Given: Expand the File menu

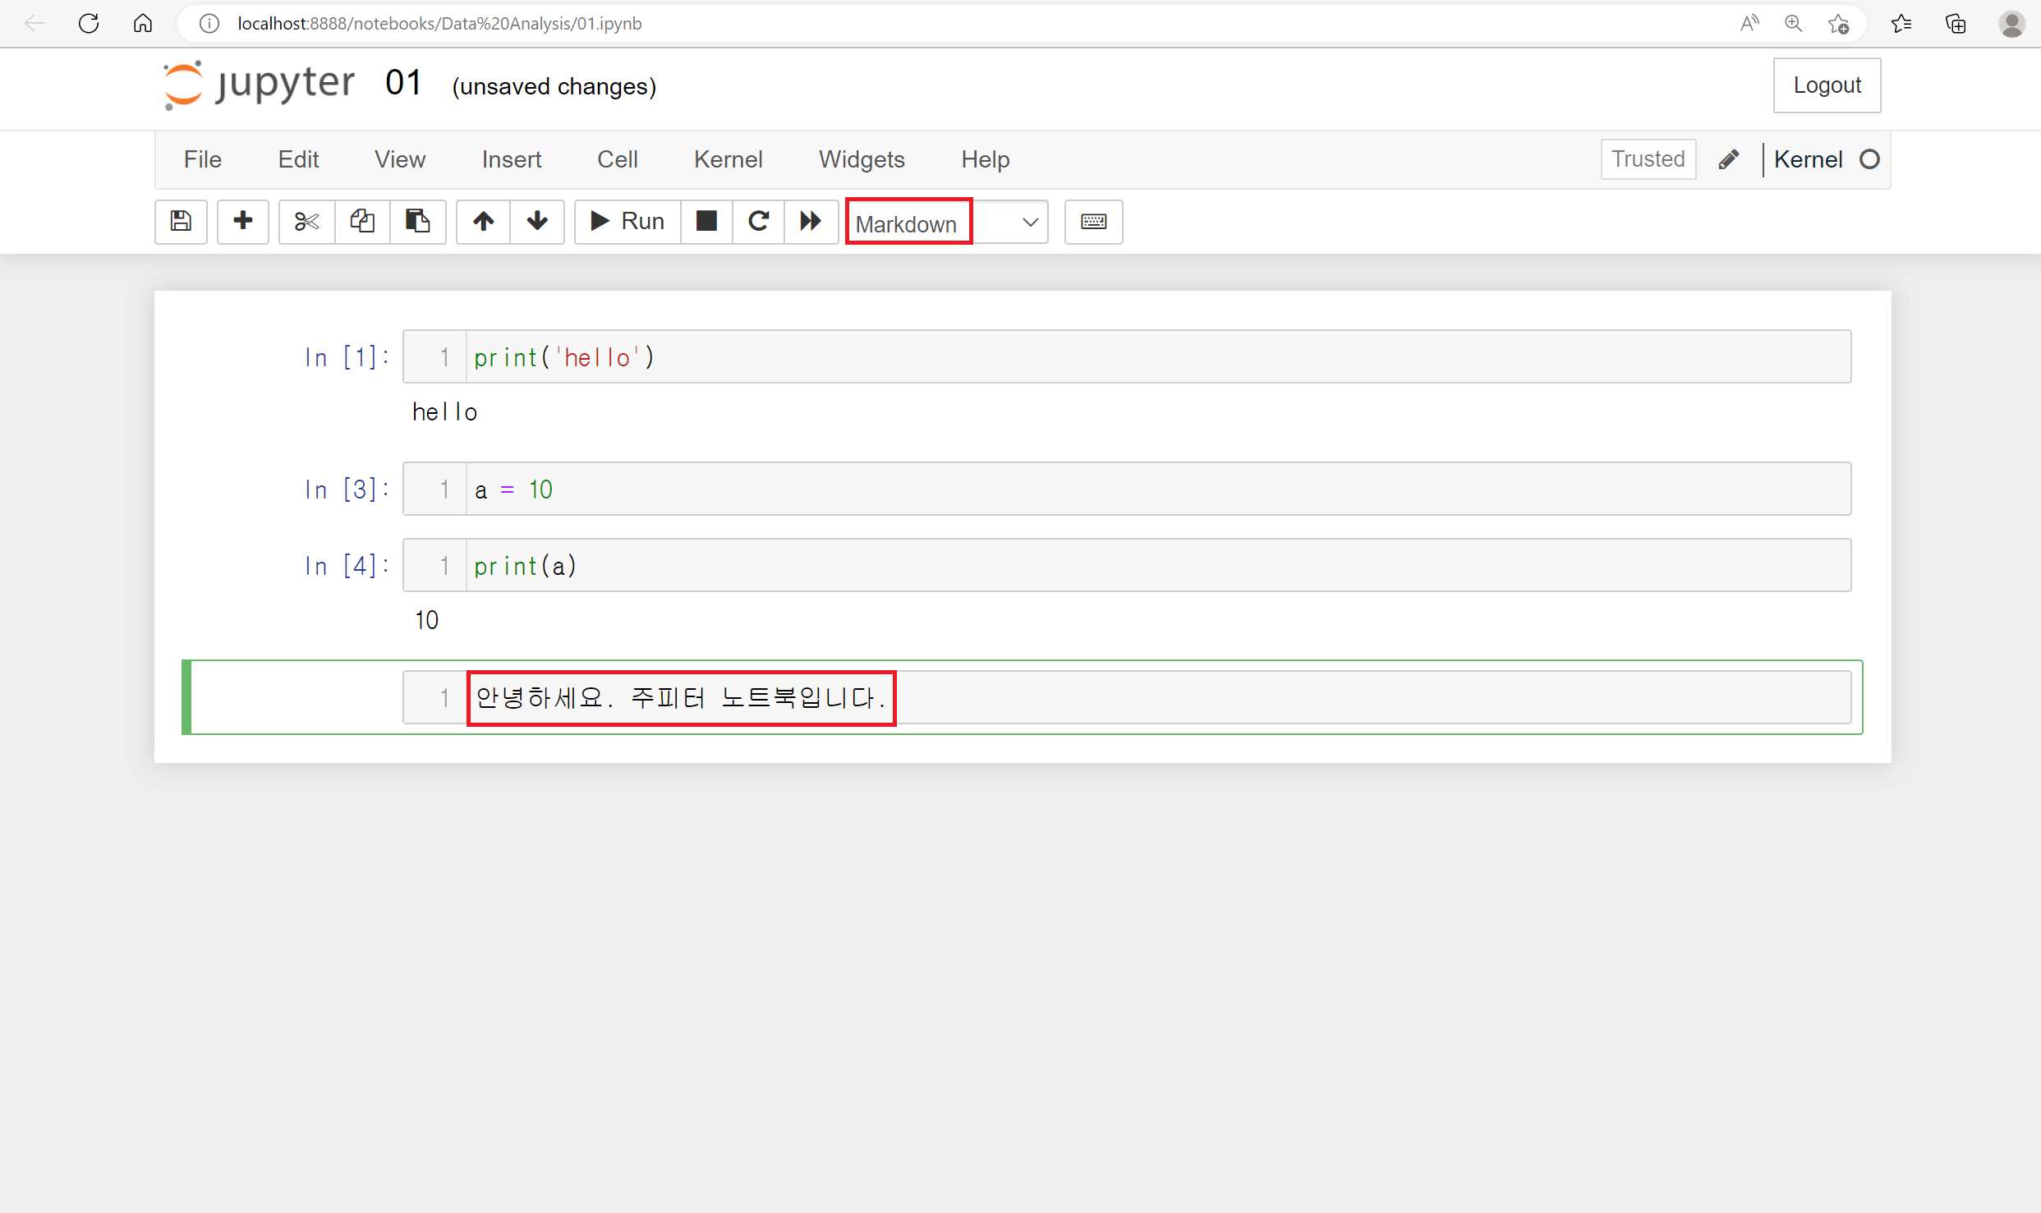Looking at the screenshot, I should pyautogui.click(x=202, y=159).
